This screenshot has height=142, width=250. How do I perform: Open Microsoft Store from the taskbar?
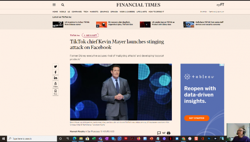point(87,139)
